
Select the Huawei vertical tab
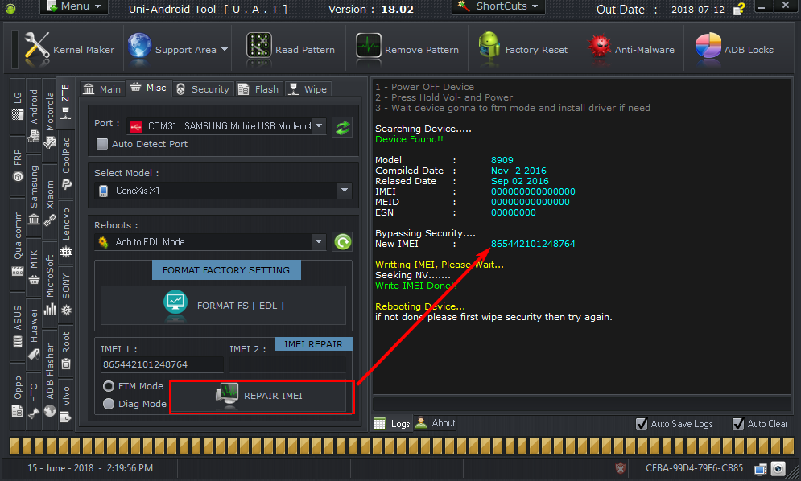[34, 335]
